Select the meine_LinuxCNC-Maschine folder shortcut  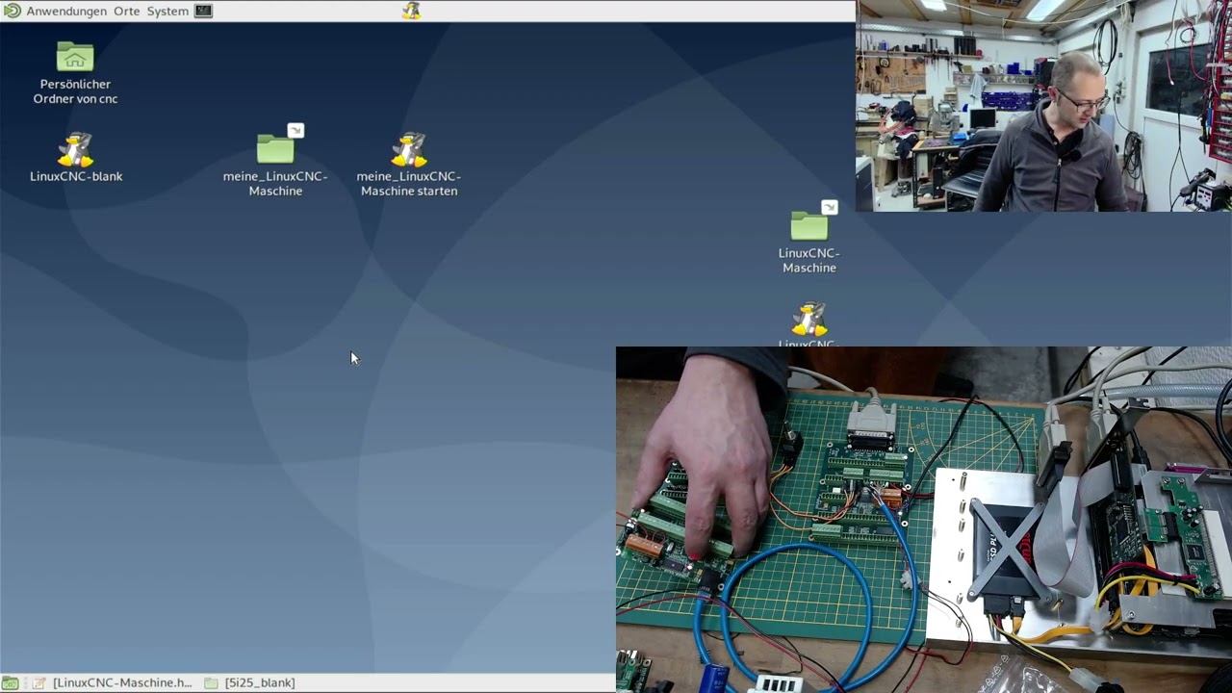click(275, 161)
